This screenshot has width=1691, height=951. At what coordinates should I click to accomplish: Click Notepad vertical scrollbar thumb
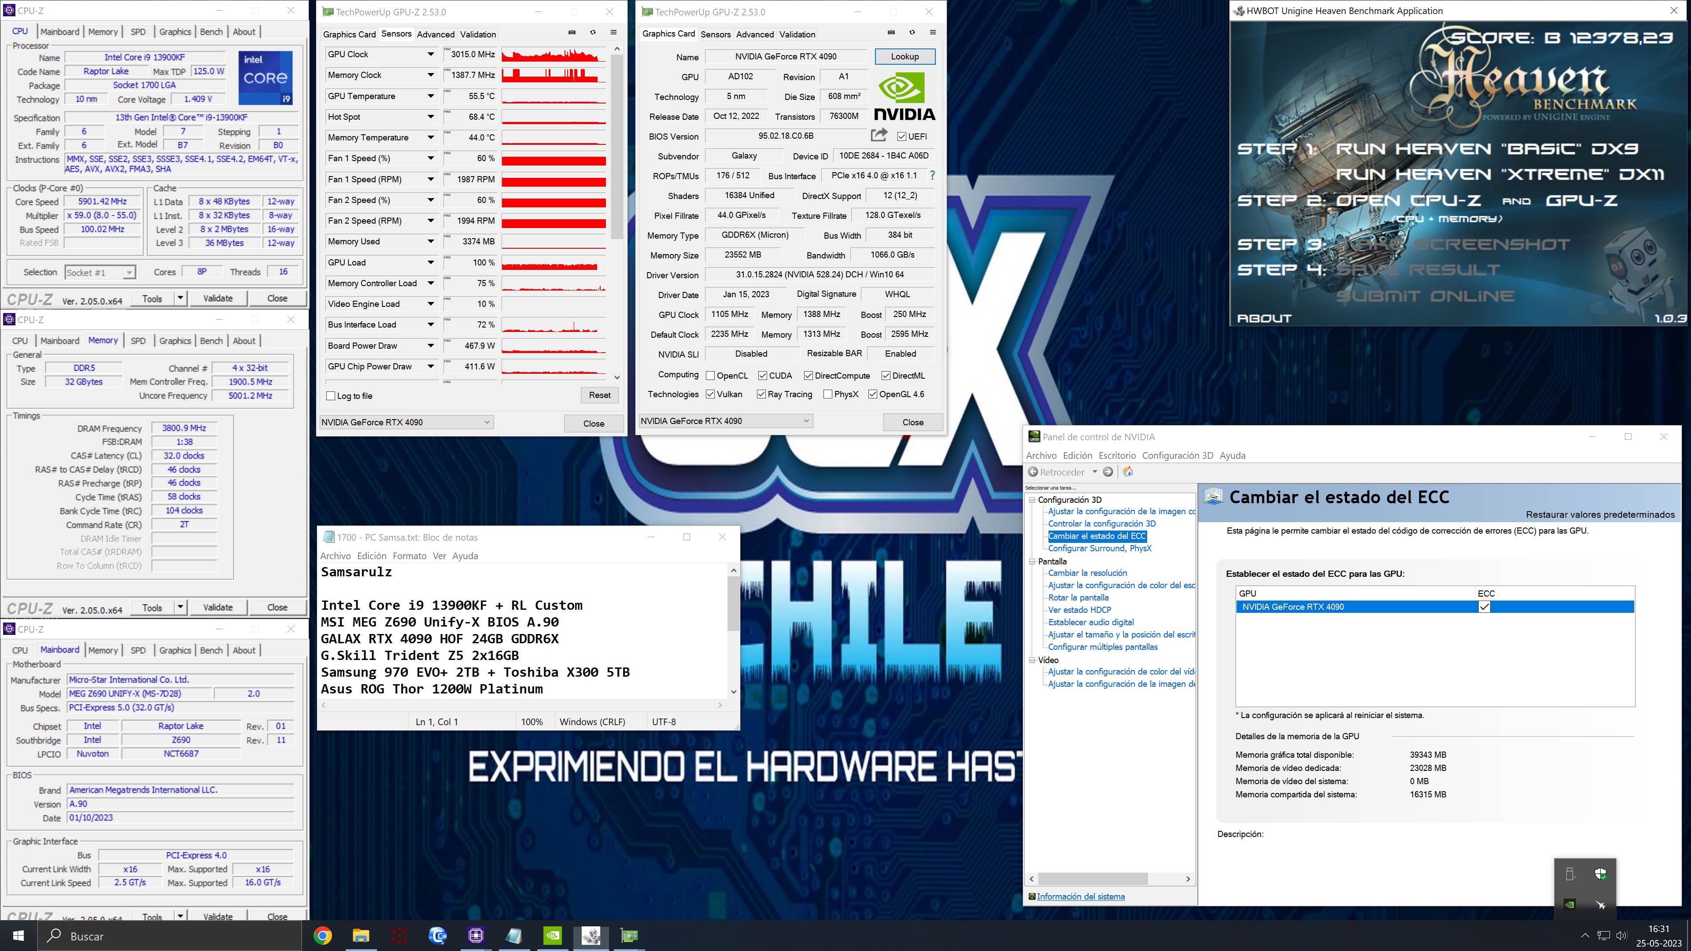click(x=733, y=604)
